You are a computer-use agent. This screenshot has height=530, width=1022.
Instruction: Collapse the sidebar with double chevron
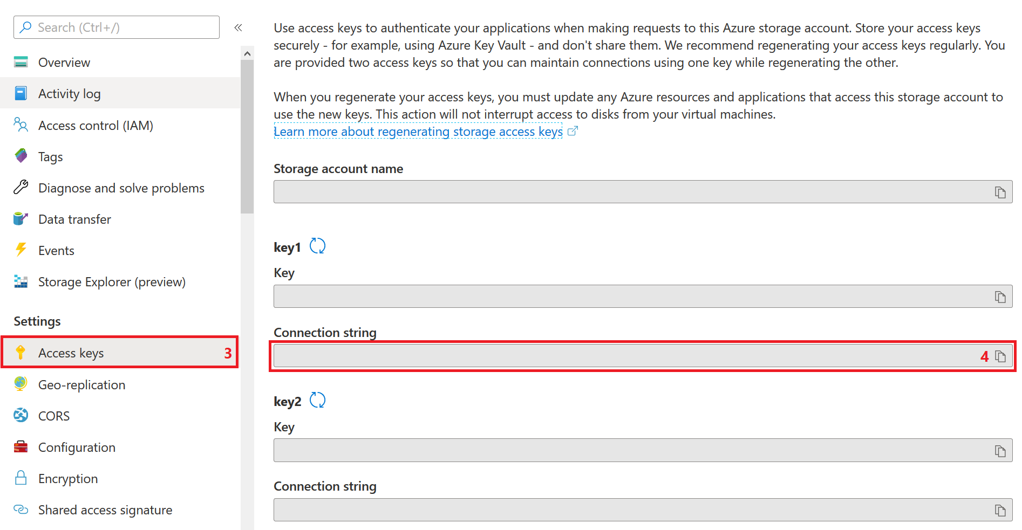238,27
